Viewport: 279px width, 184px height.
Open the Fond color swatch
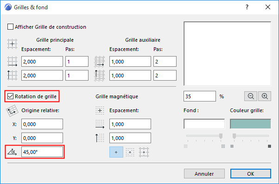[204, 124]
